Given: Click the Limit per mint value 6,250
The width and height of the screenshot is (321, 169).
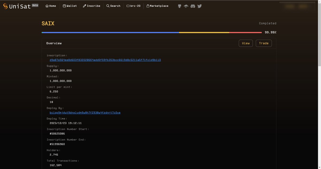Looking at the screenshot, I should click(x=54, y=92).
